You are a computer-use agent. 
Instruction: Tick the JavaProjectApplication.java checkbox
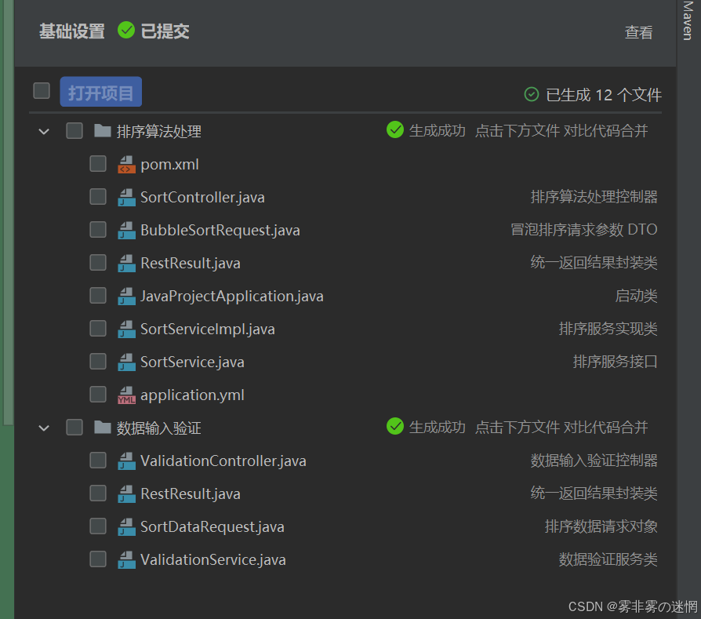(98, 295)
